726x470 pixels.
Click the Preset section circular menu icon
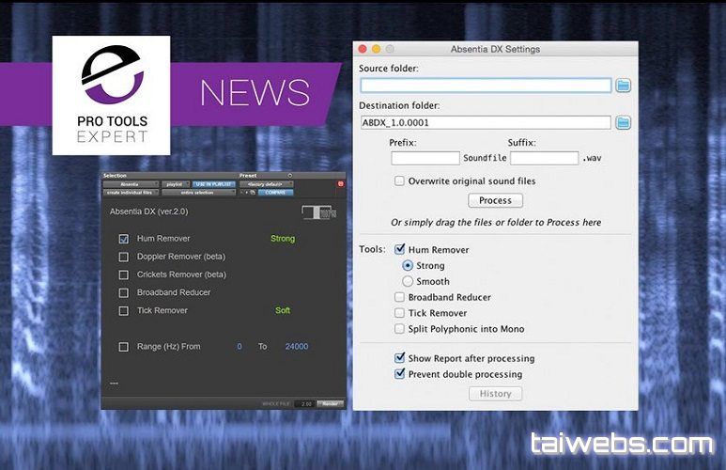pos(290,175)
